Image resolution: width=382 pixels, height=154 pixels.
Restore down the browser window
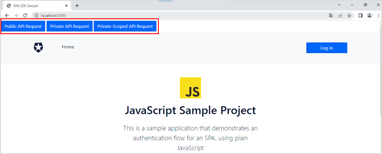(x=365, y=5)
